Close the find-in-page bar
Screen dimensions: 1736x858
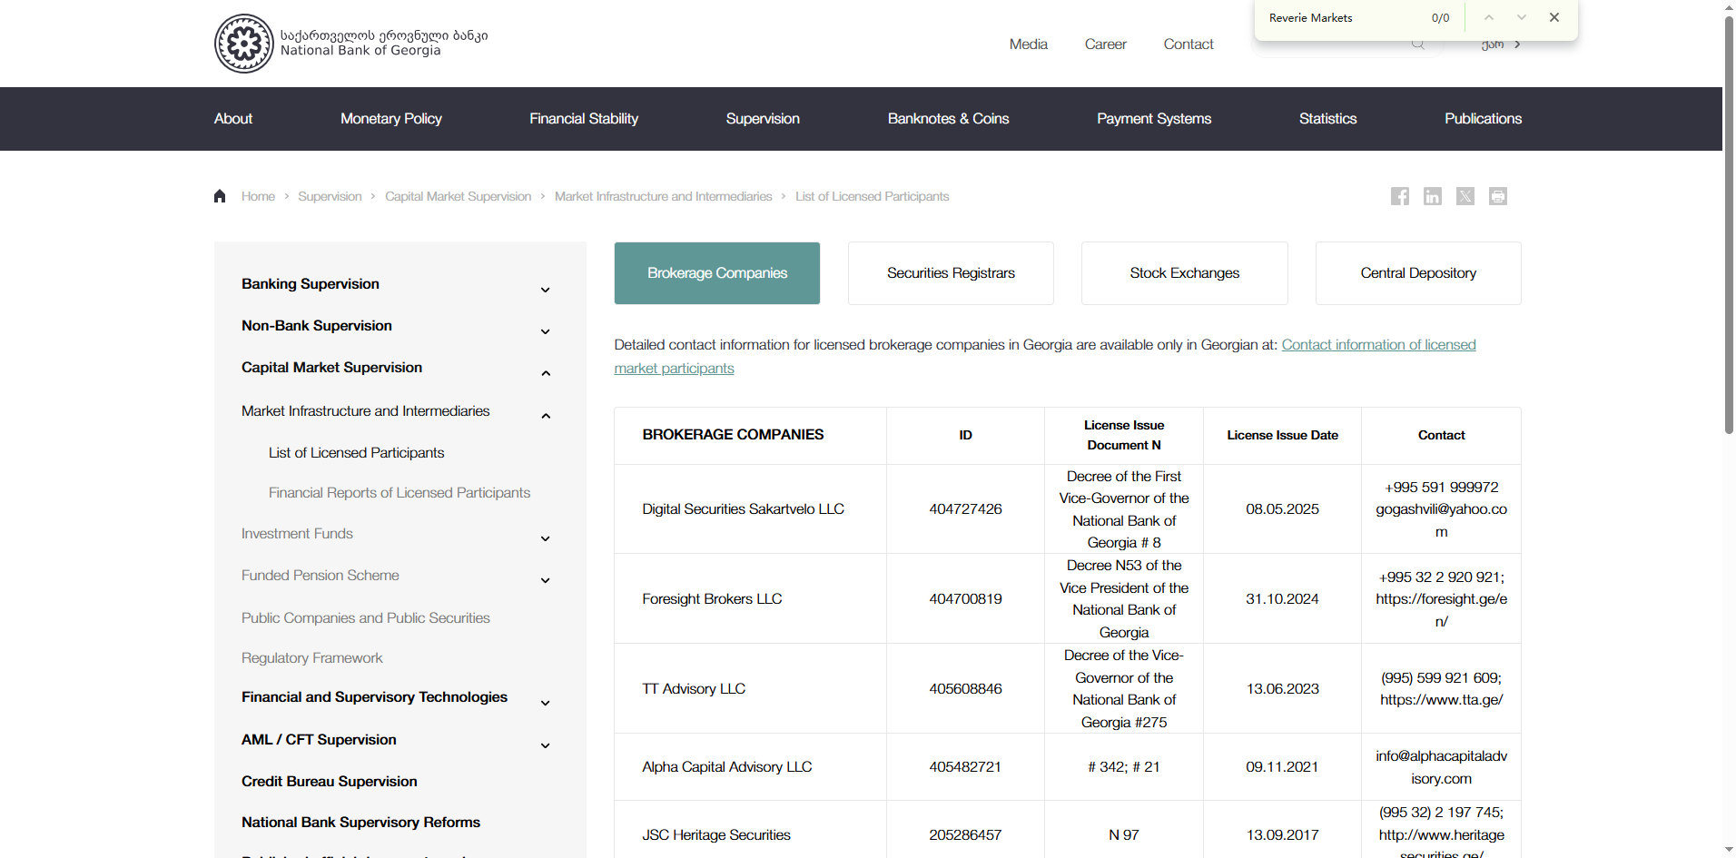[1554, 18]
